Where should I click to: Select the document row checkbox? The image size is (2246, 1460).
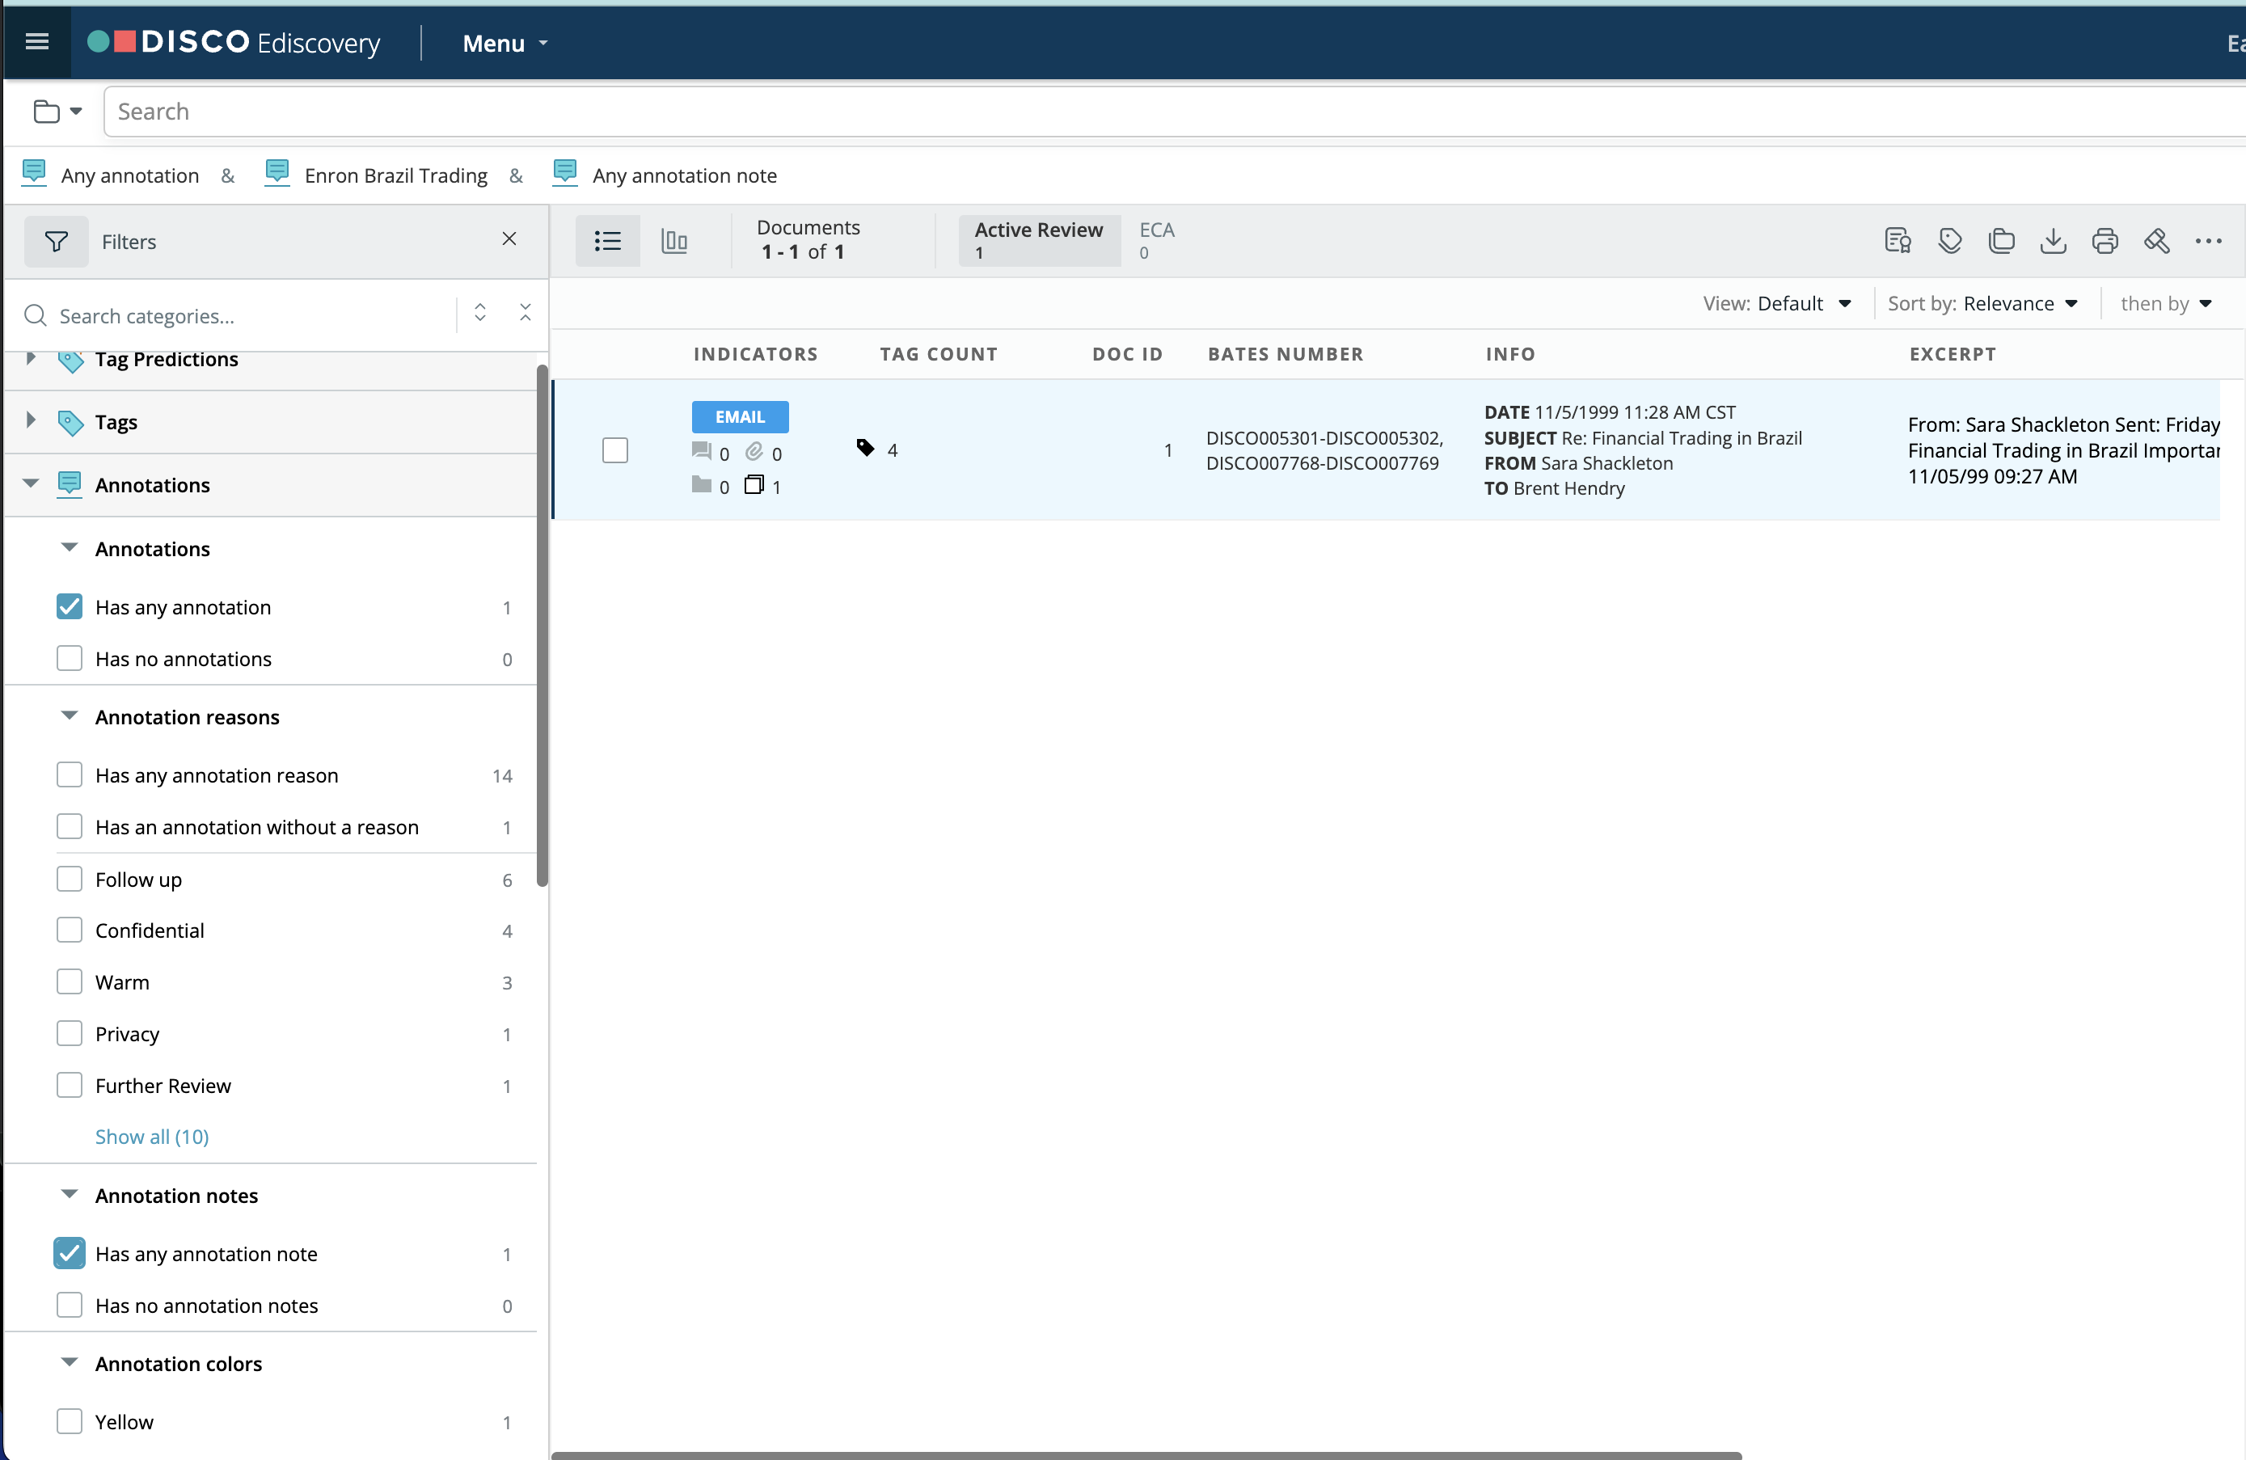(615, 450)
